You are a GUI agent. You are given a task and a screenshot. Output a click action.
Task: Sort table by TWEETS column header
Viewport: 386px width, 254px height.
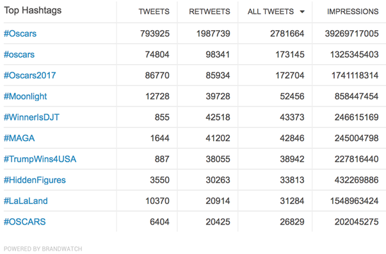(x=154, y=12)
